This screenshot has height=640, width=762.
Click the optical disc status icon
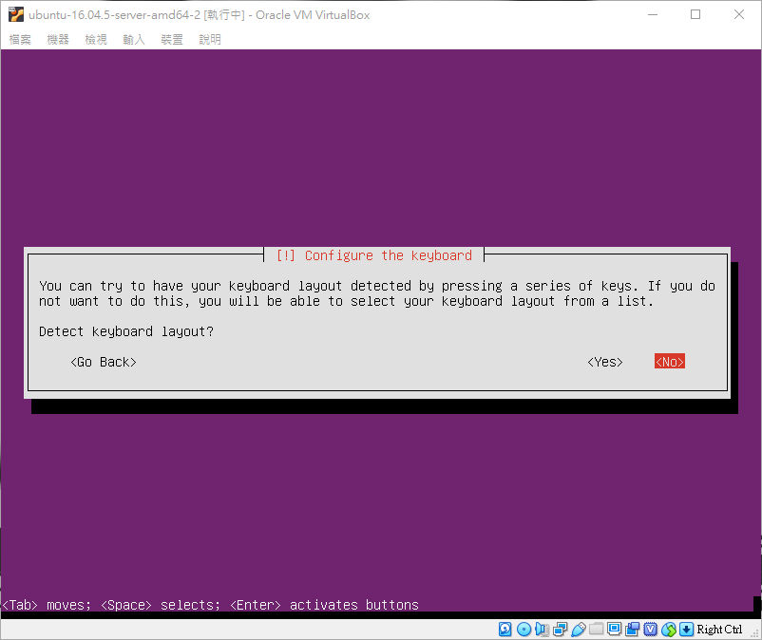pyautogui.click(x=524, y=630)
